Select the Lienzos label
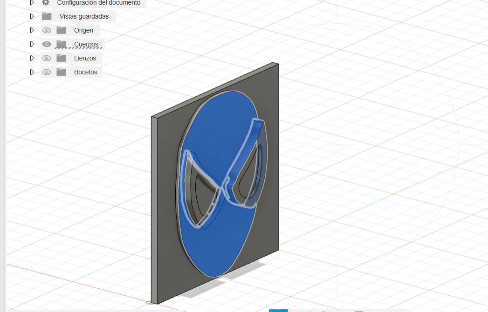 [85, 59]
